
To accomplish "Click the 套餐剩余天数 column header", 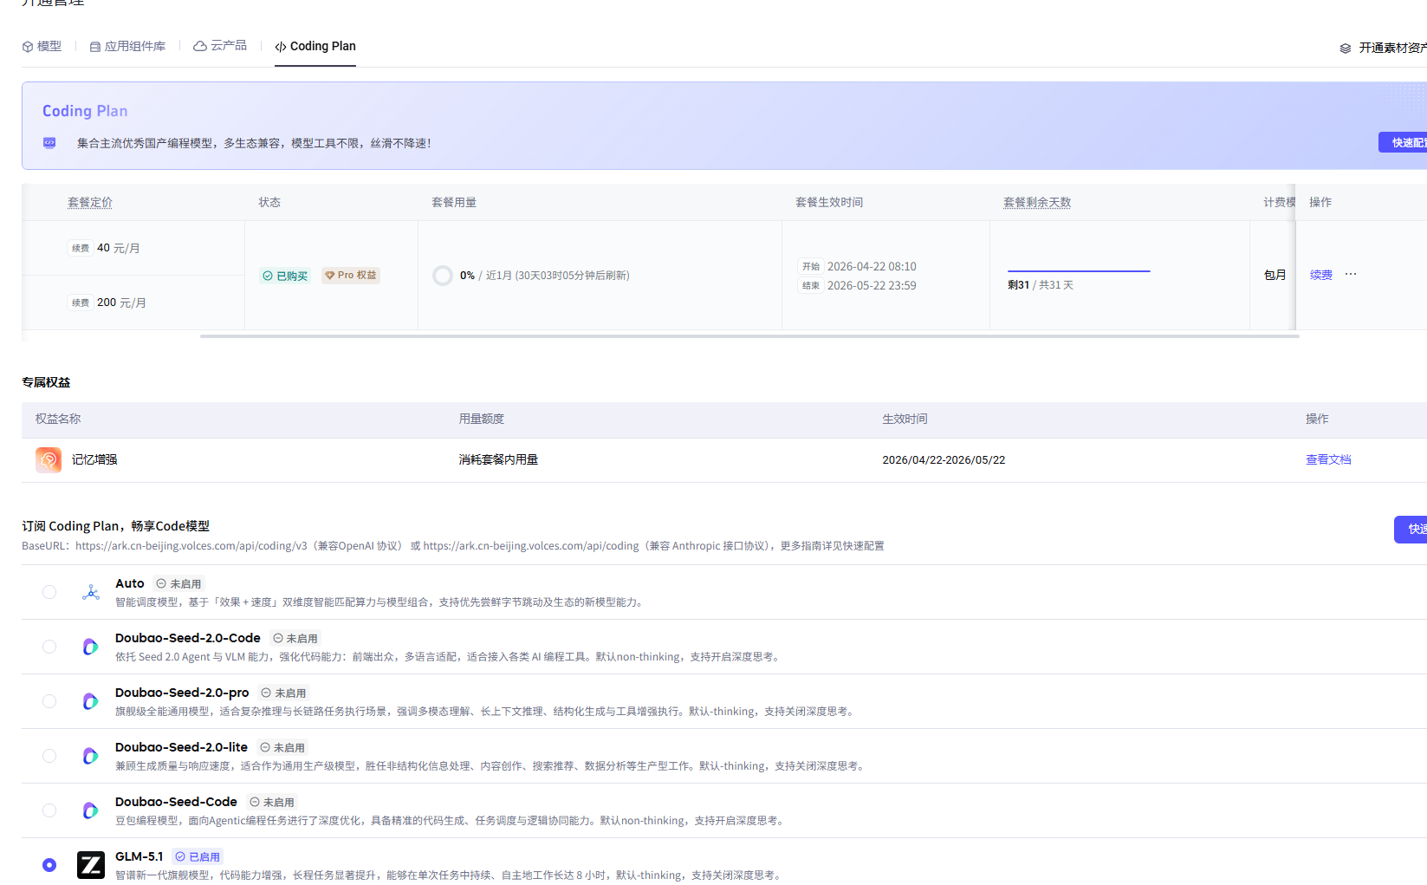I will 1037,203.
